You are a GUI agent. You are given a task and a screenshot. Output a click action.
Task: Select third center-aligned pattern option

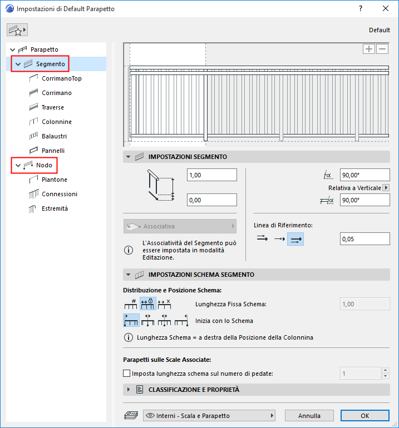click(x=165, y=320)
